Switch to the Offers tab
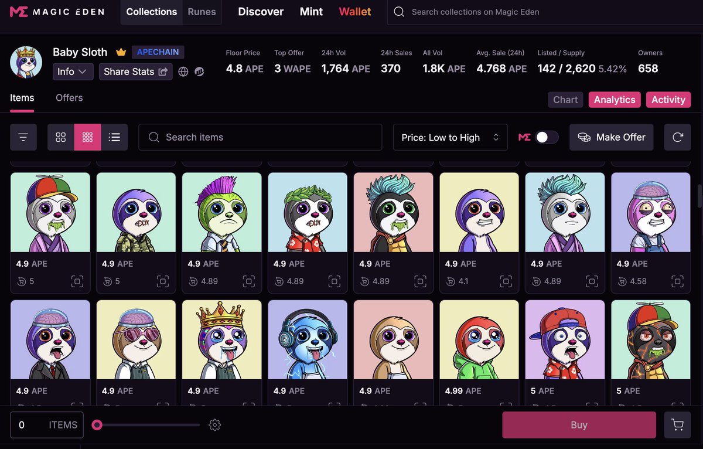703x449 pixels. pos(69,98)
